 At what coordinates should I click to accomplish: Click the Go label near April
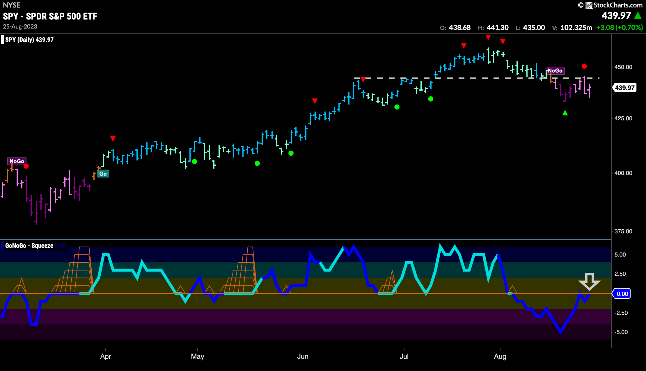click(103, 174)
